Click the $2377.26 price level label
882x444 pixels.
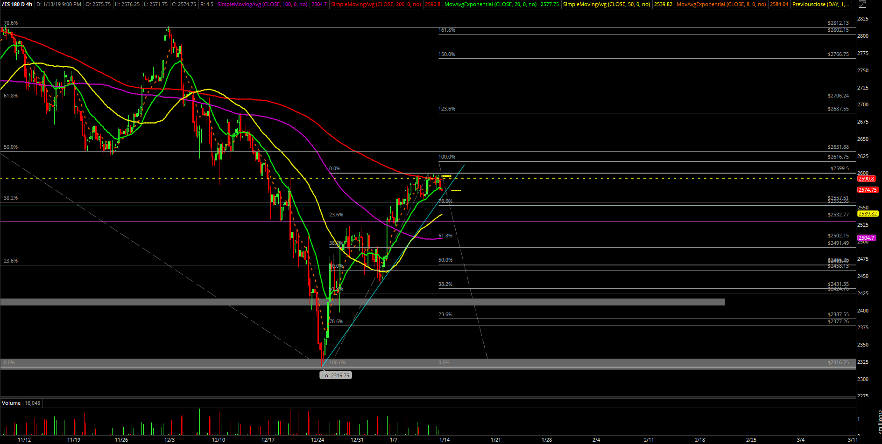coord(838,321)
